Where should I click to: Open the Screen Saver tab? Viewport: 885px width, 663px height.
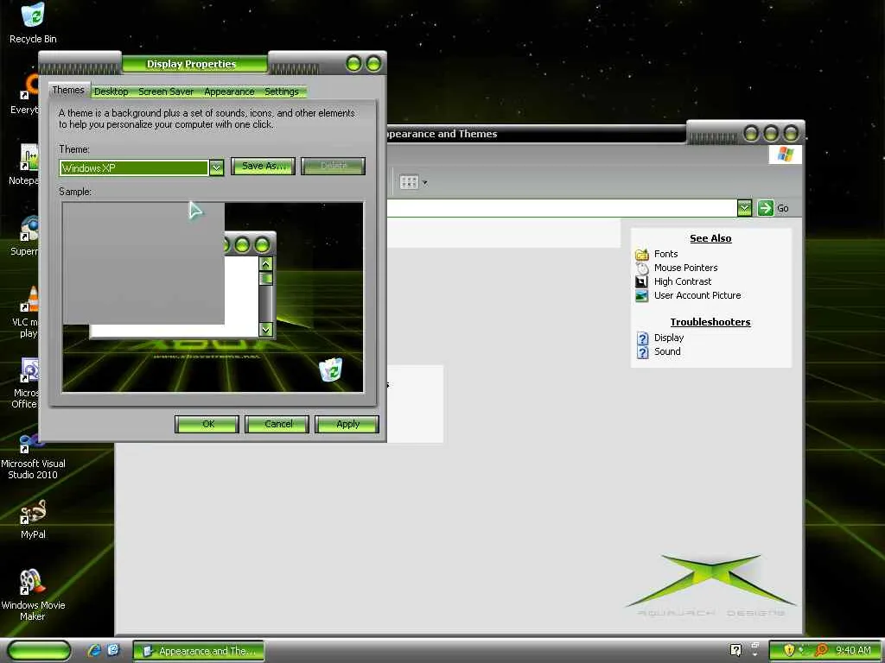166,92
